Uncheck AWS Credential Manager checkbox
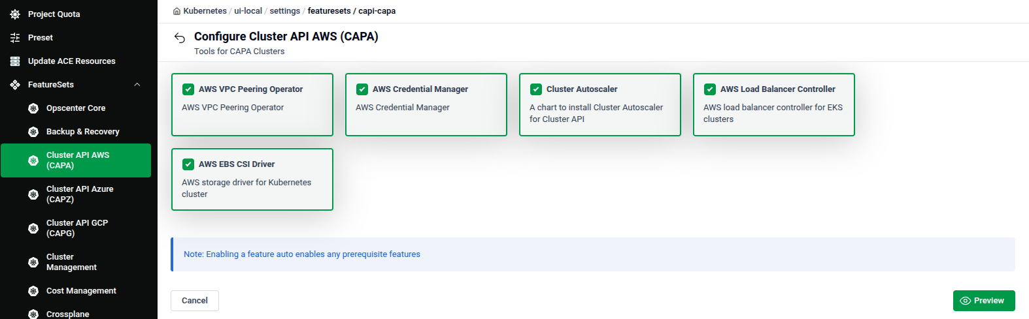 click(362, 89)
